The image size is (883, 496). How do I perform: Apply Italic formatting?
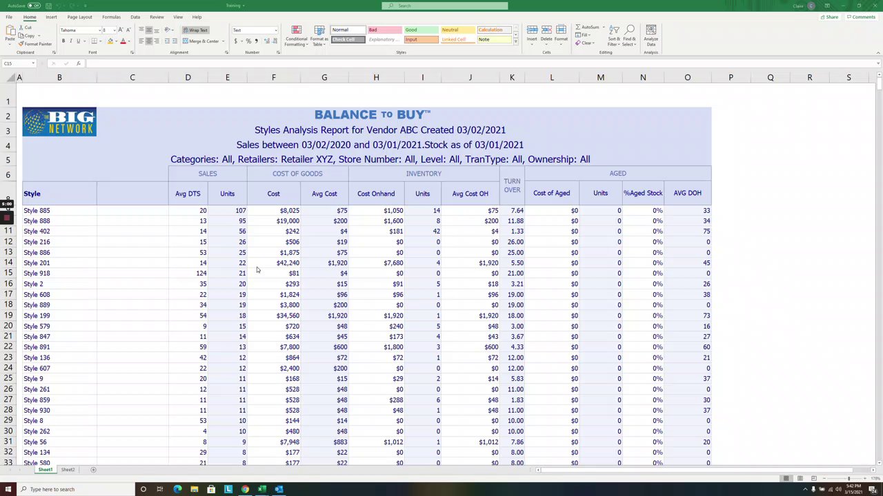[x=70, y=41]
